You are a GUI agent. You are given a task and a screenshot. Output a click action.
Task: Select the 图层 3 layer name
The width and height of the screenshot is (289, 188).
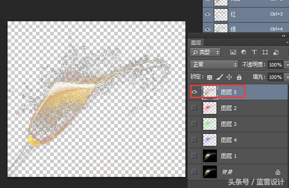229,124
